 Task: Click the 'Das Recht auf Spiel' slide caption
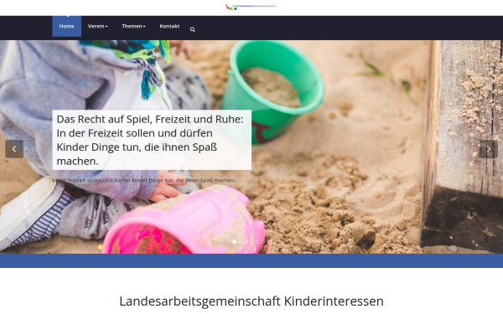152,140
